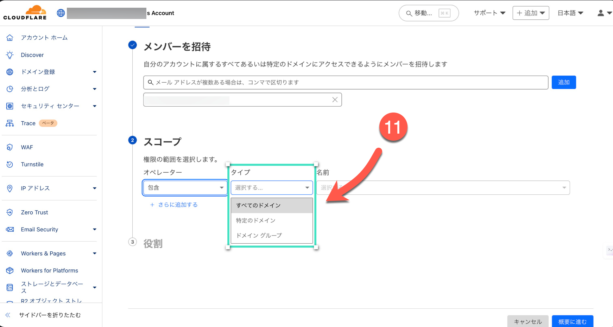Click the Turnstile icon in sidebar

10,165
